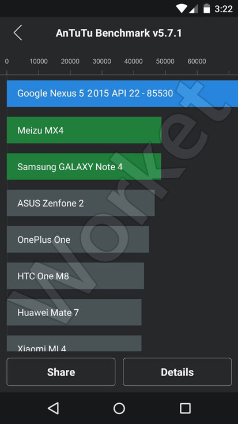Tap the Android home circle button
238x424 pixels.
pyautogui.click(x=119, y=408)
